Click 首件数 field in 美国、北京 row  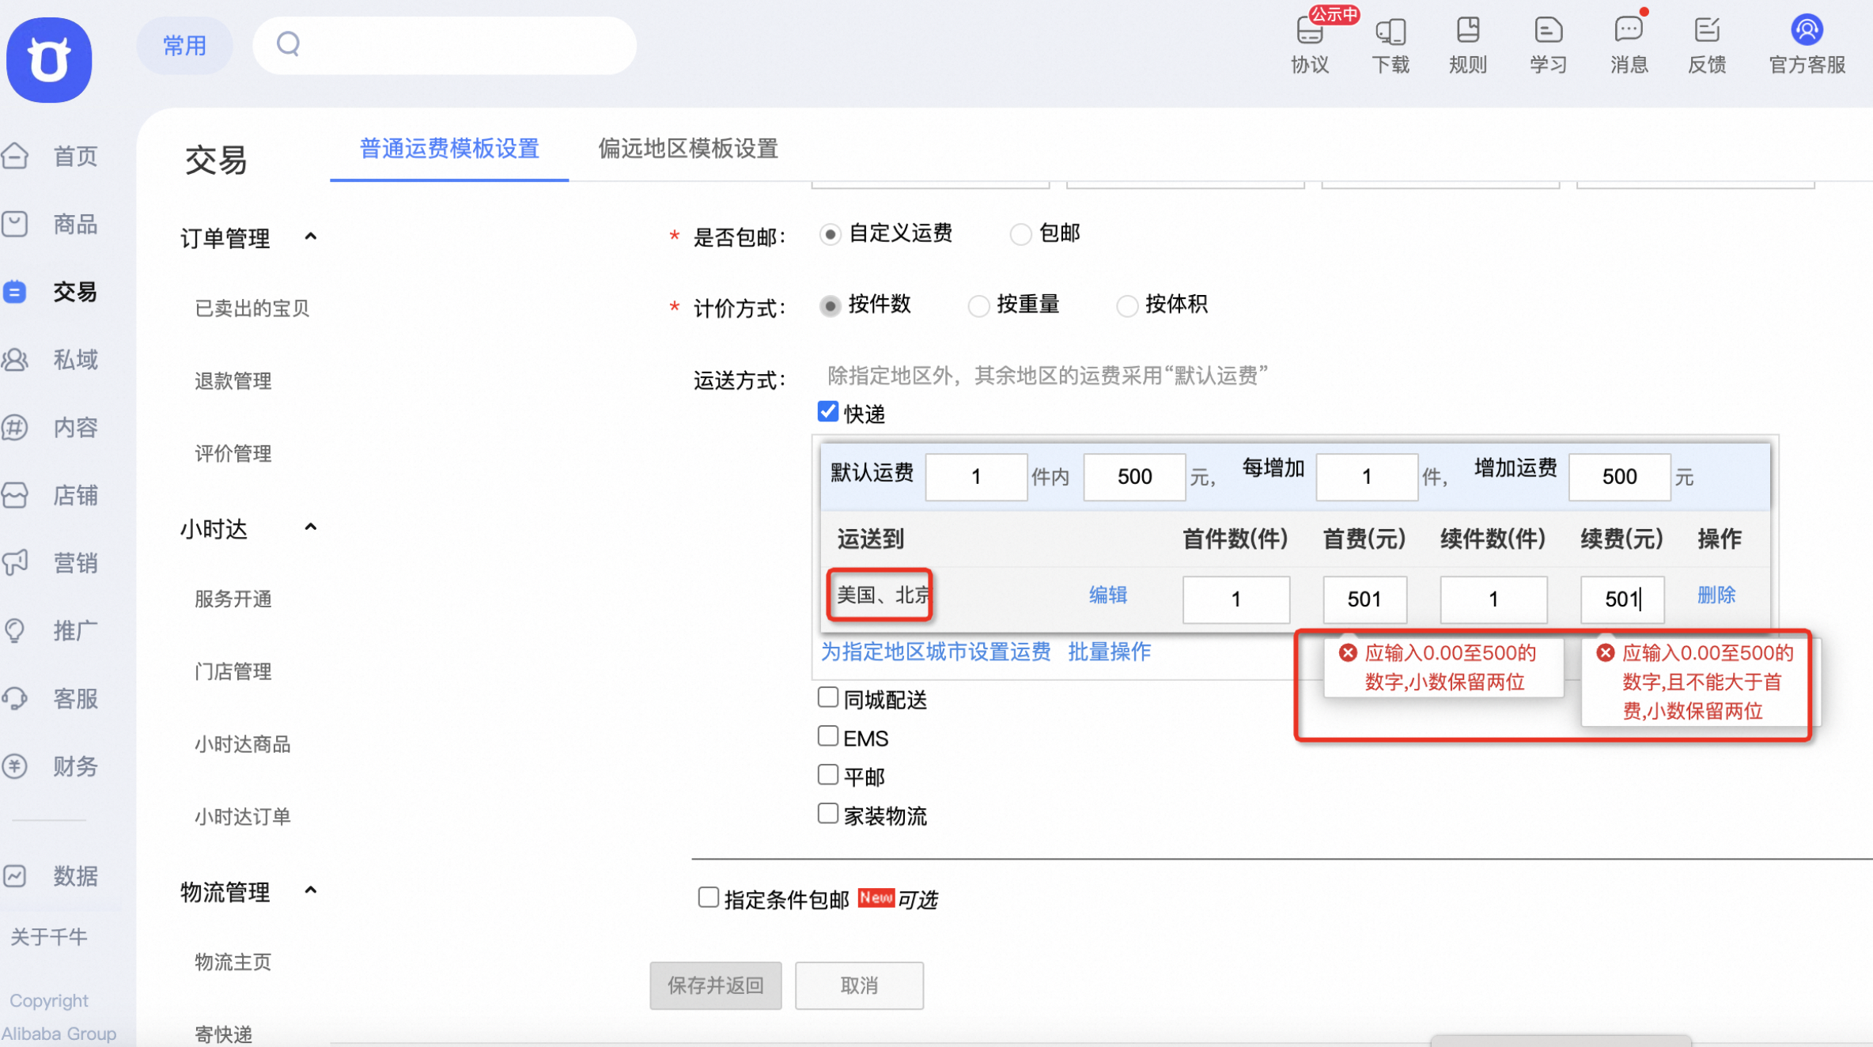(1236, 599)
